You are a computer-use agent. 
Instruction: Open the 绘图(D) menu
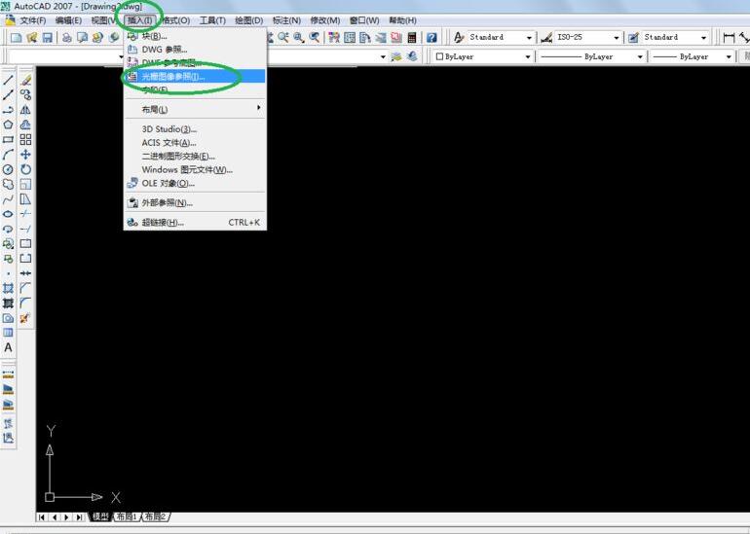(248, 20)
